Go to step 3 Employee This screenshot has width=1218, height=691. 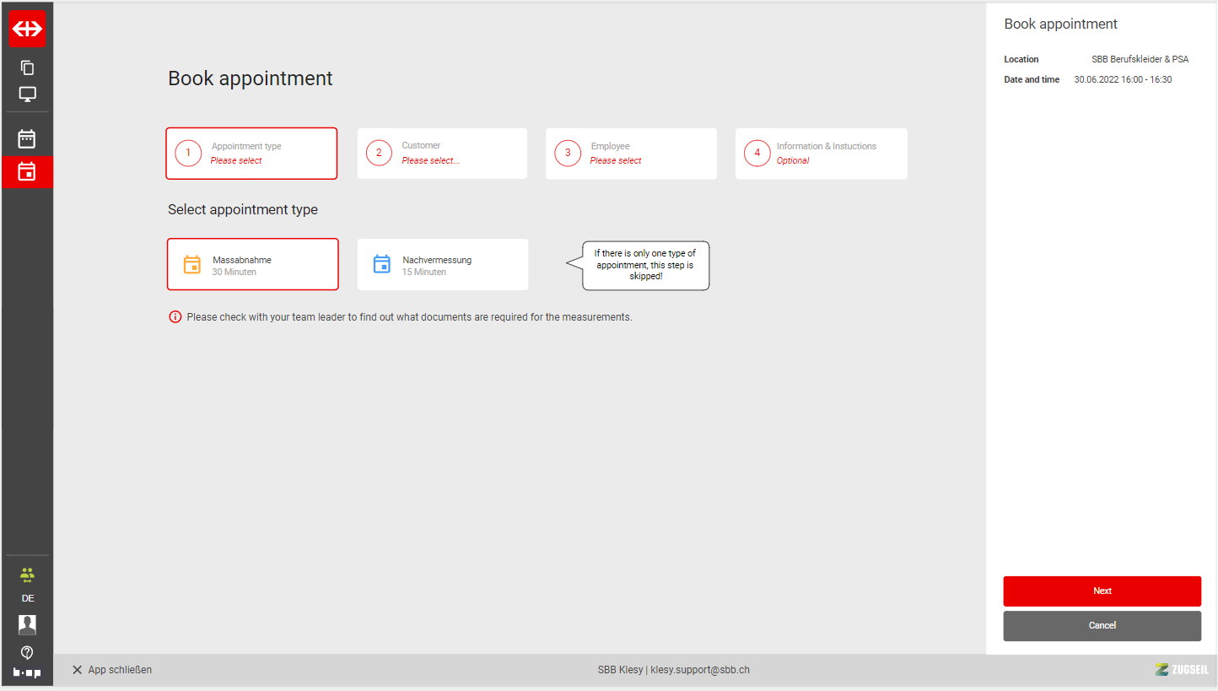tap(631, 154)
